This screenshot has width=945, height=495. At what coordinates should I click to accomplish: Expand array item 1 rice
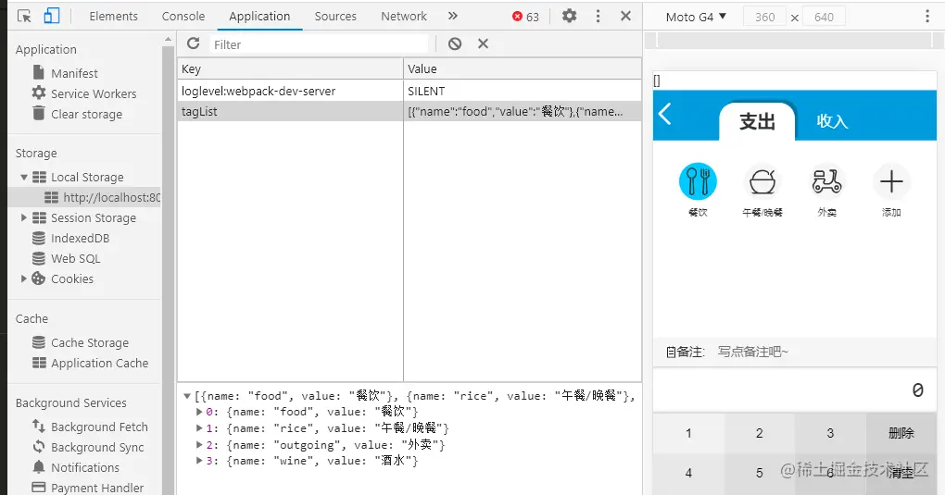[199, 428]
